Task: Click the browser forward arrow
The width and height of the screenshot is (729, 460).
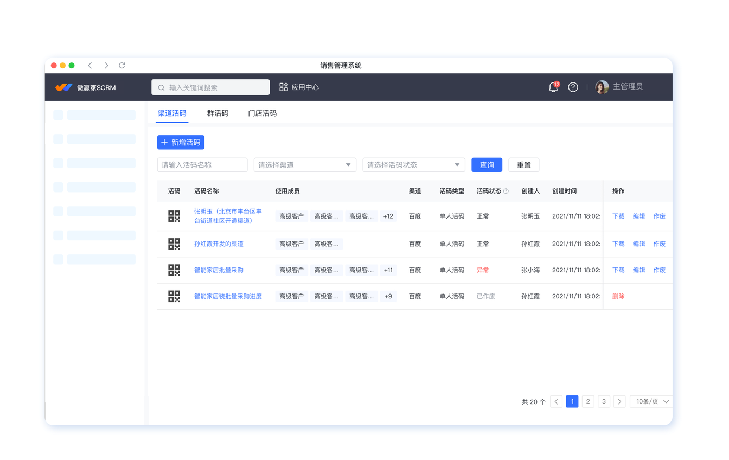Action: pyautogui.click(x=106, y=66)
